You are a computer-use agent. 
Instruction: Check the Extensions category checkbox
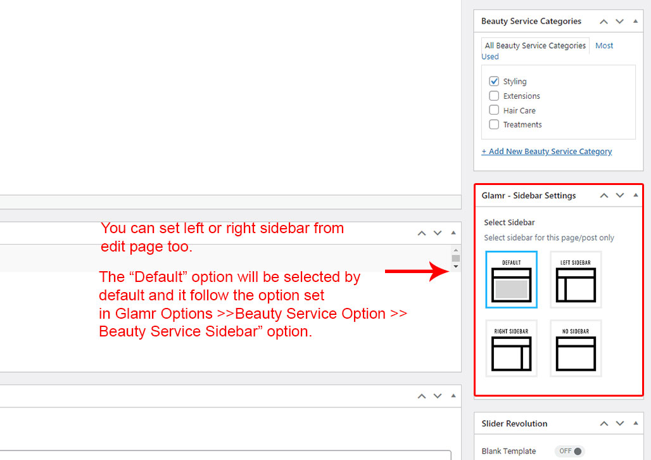point(494,96)
